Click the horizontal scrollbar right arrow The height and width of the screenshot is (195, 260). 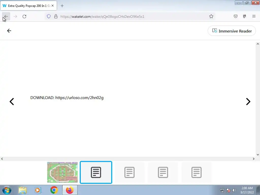coord(254,159)
